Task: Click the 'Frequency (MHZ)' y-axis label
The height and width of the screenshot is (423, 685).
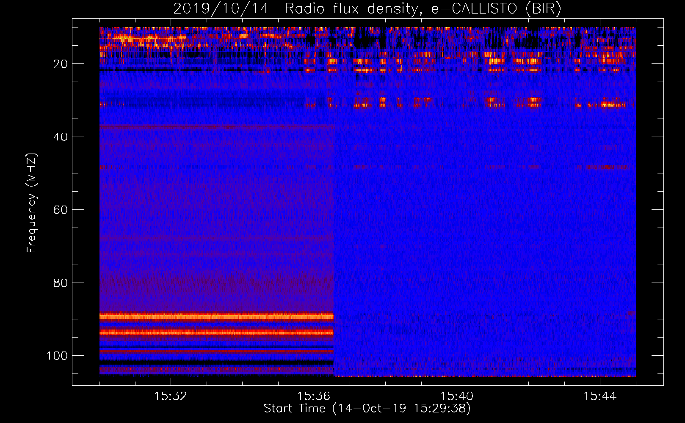Action: pos(32,203)
